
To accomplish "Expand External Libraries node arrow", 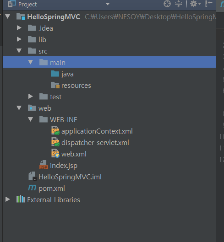I will tap(8, 199).
